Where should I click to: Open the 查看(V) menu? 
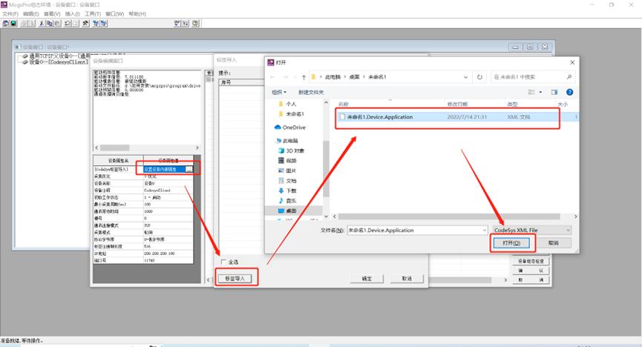pyautogui.click(x=52, y=14)
